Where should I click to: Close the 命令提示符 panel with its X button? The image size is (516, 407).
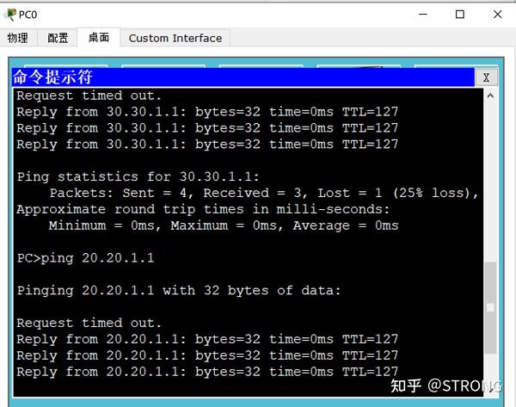pyautogui.click(x=487, y=77)
